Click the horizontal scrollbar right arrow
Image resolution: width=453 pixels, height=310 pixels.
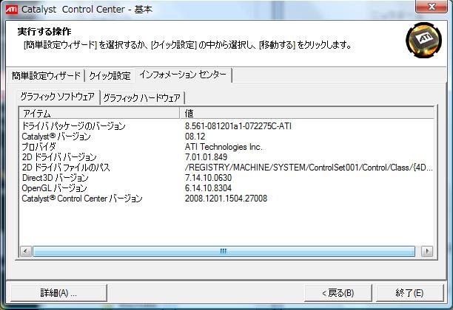[427, 251]
